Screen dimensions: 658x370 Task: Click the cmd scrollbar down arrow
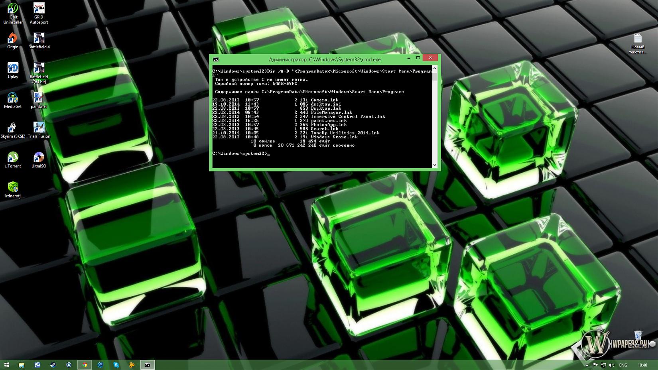[435, 165]
